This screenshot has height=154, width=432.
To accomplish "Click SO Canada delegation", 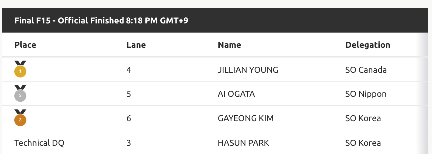I will click(366, 70).
